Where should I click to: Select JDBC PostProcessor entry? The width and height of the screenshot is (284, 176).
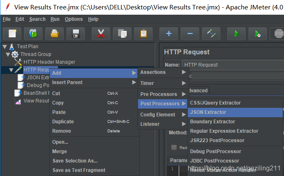(235, 161)
